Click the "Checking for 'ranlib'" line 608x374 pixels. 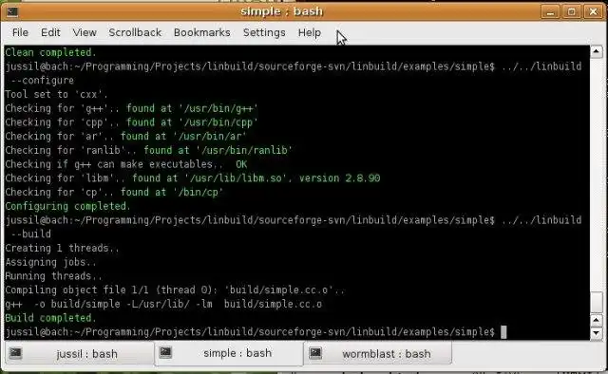tap(149, 150)
